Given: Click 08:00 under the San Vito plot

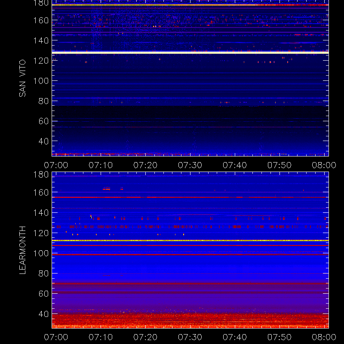Looking at the screenshot, I should pyautogui.click(x=324, y=165).
